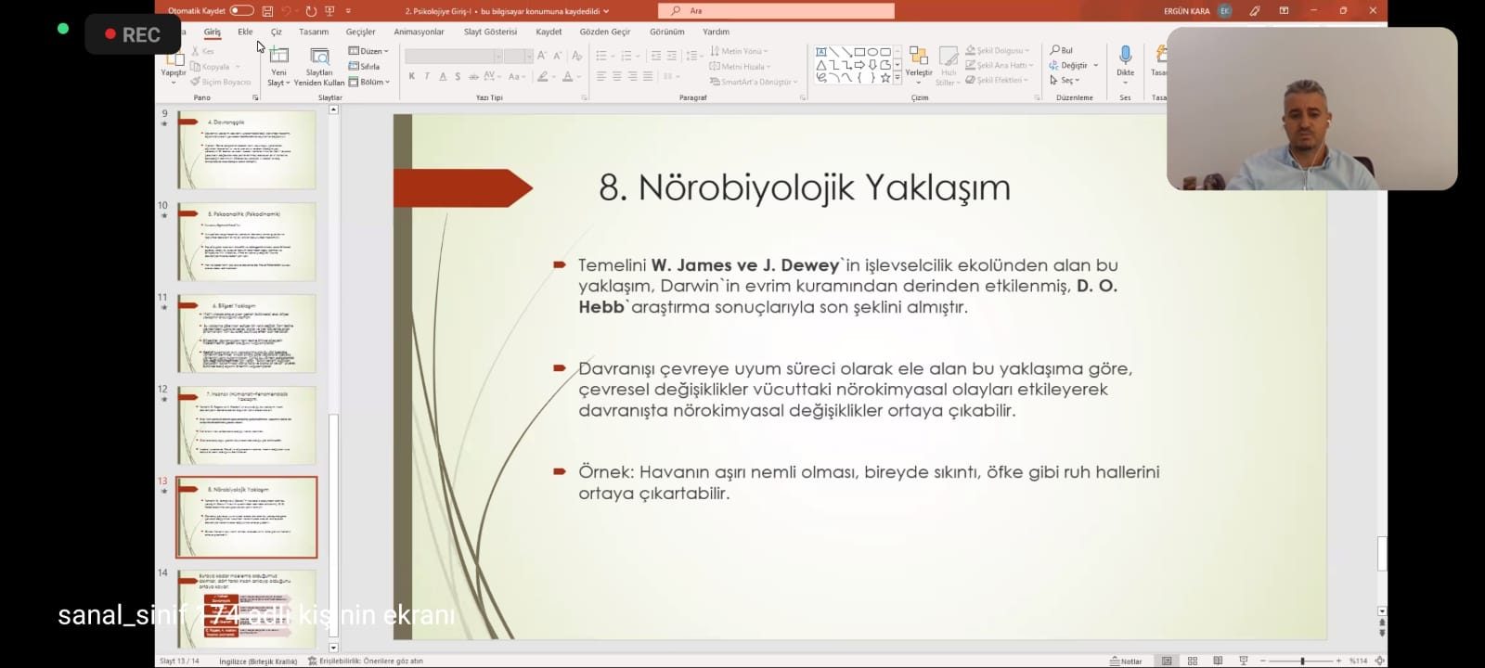Image resolution: width=1485 pixels, height=668 pixels.
Task: Click the Yapıştır paste icon
Action: pos(174,58)
